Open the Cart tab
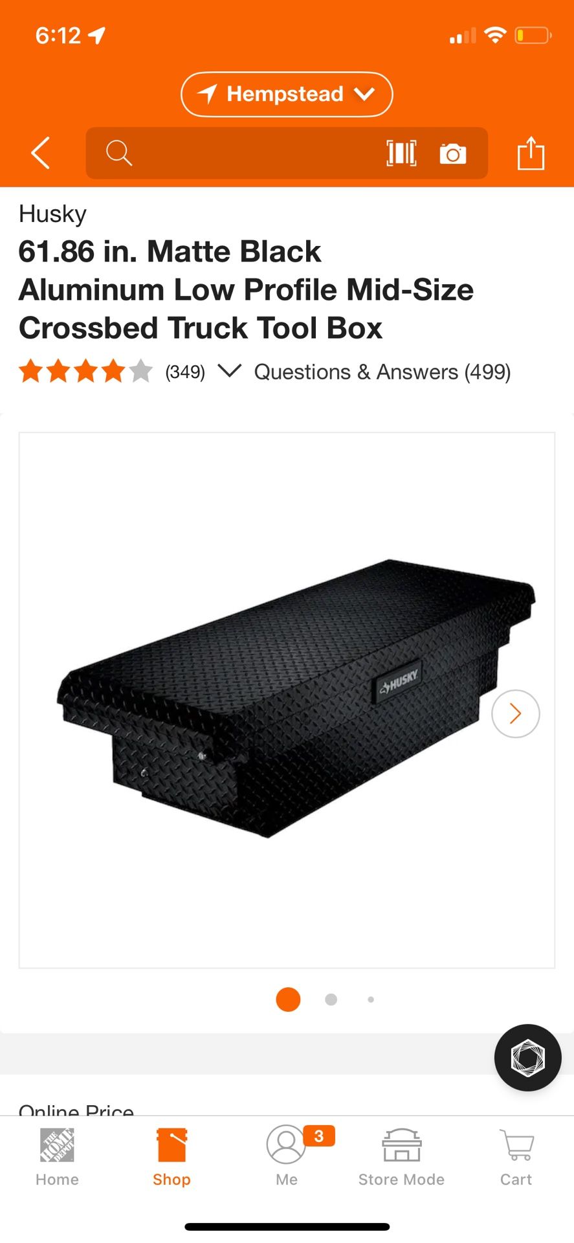This screenshot has width=574, height=1243. coord(516,1158)
